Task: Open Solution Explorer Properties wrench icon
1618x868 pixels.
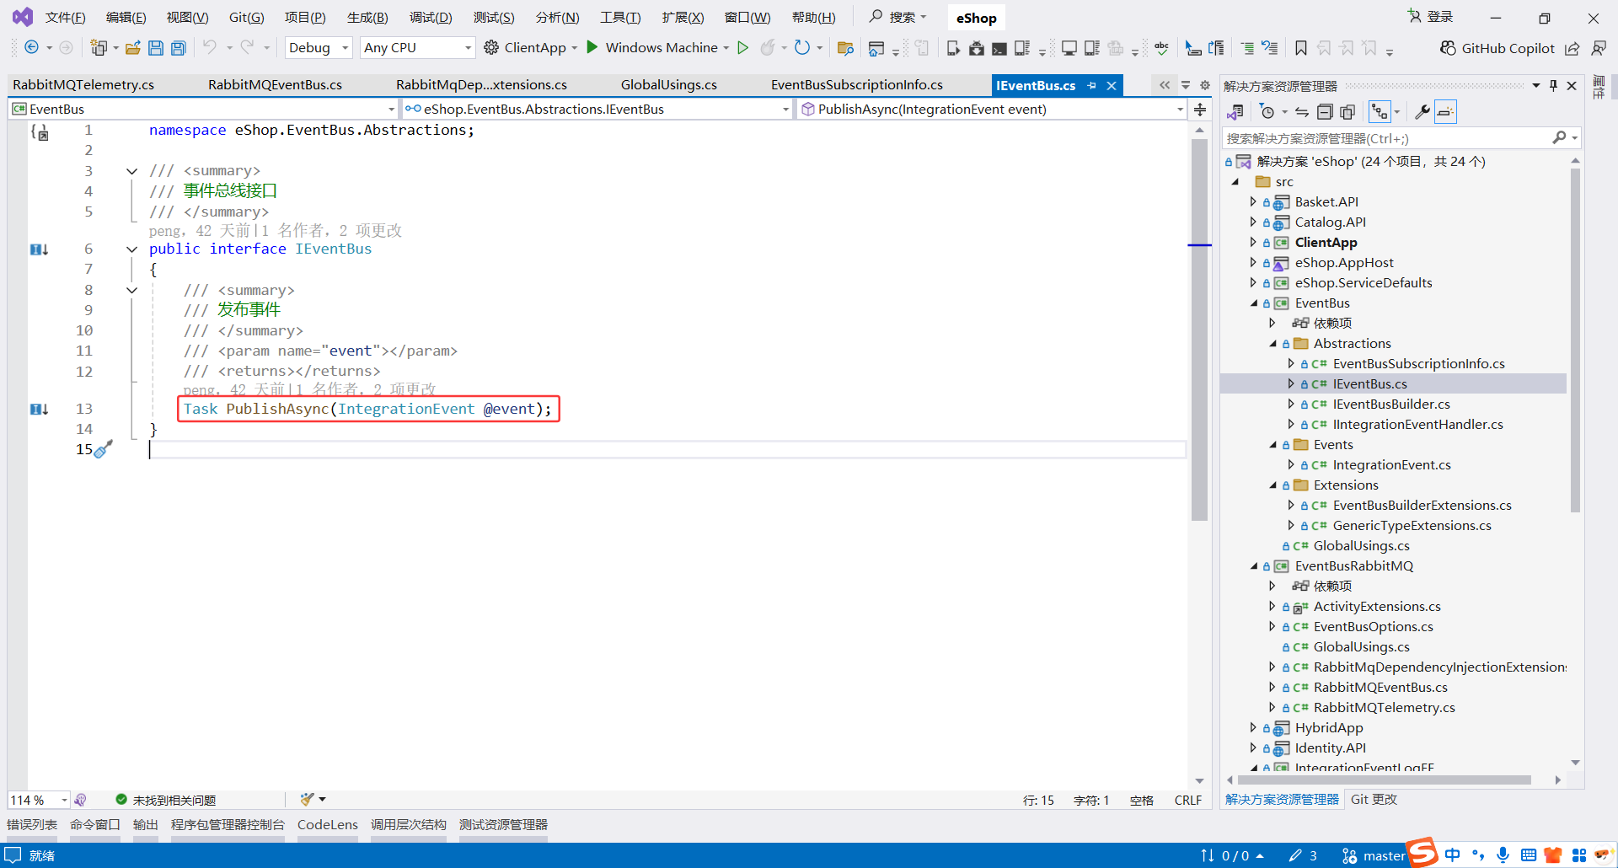Action: click(x=1422, y=112)
